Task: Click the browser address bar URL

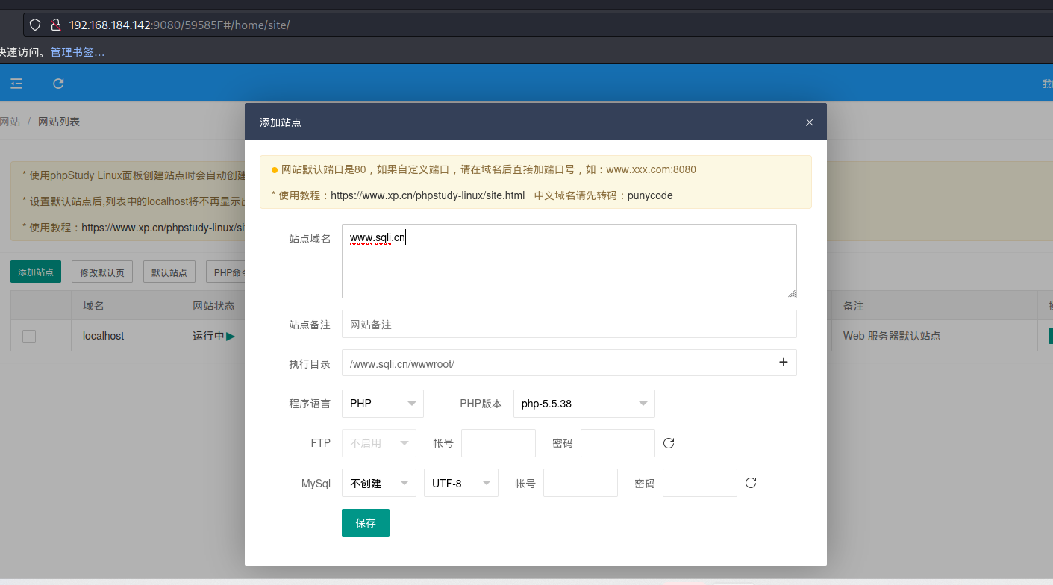Action: [x=179, y=25]
